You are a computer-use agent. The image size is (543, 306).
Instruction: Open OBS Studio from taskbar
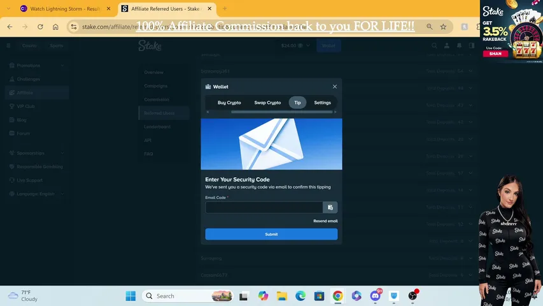(413, 296)
